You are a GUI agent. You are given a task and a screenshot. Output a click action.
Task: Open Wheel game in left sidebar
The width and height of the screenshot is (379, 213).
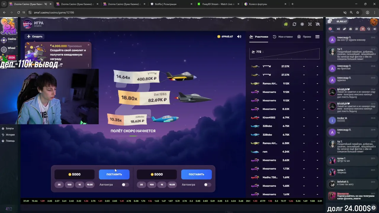click(9, 49)
